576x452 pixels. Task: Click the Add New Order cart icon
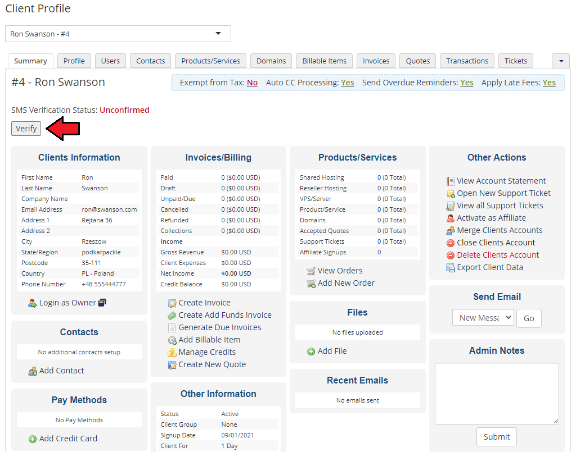(310, 284)
